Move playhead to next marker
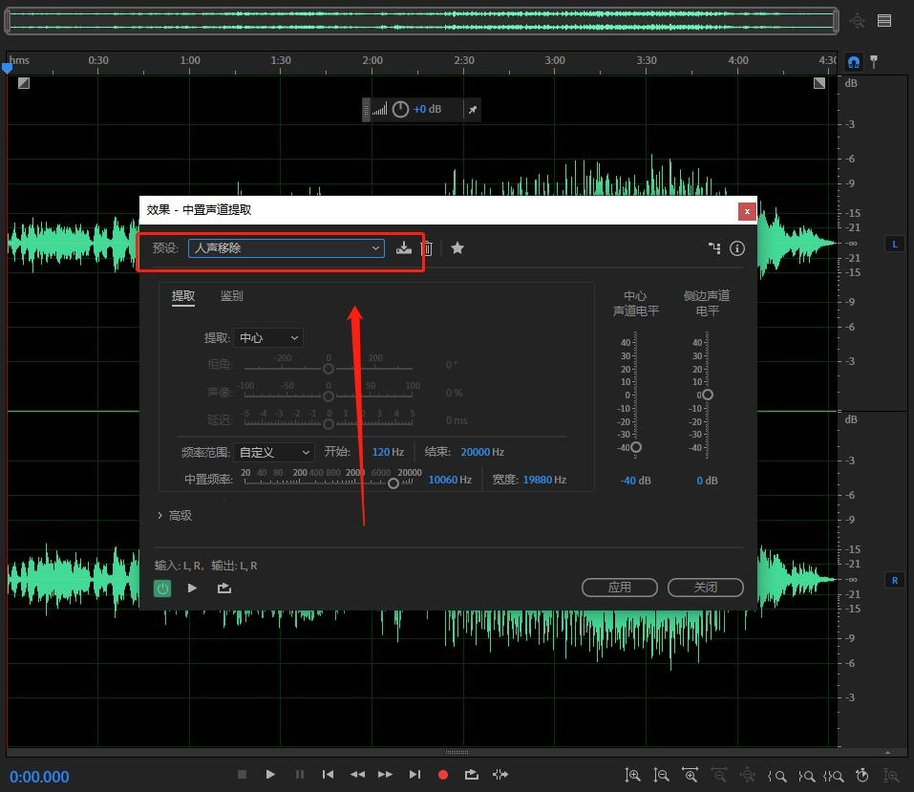Viewport: 914px width, 792px height. [414, 775]
